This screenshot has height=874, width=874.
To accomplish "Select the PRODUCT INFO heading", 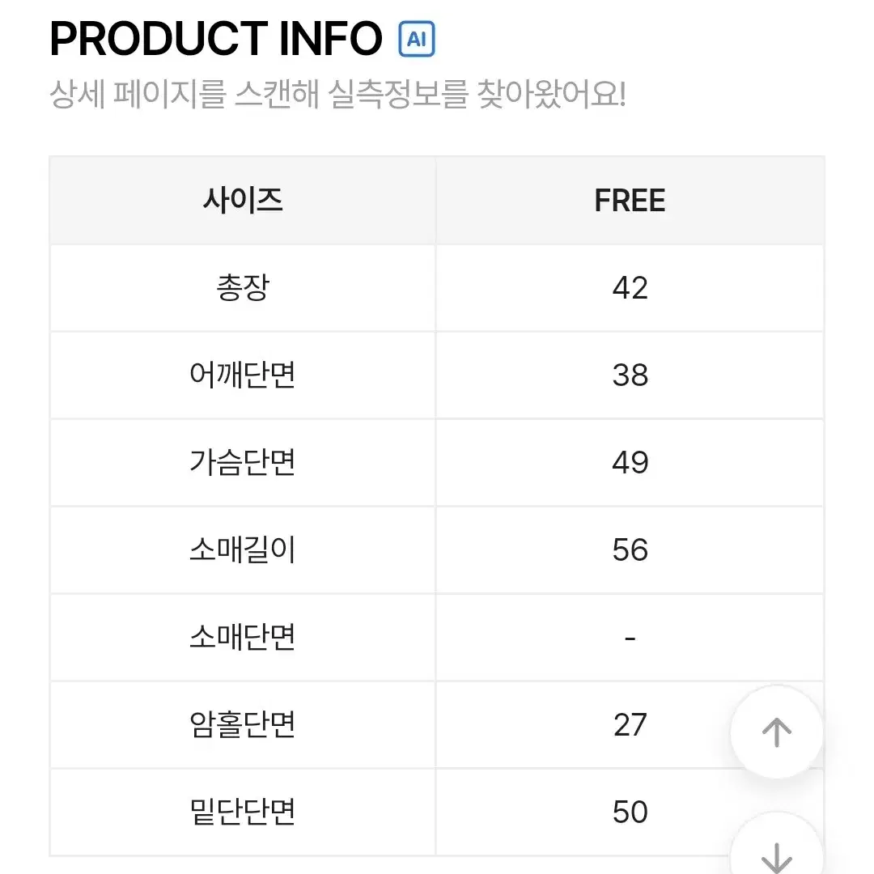I will click(x=216, y=39).
